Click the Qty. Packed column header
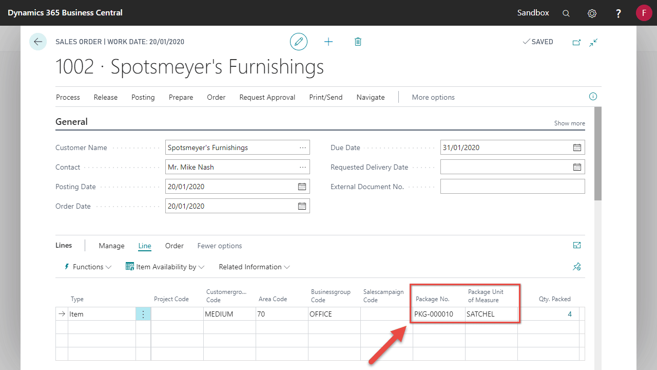 point(554,299)
